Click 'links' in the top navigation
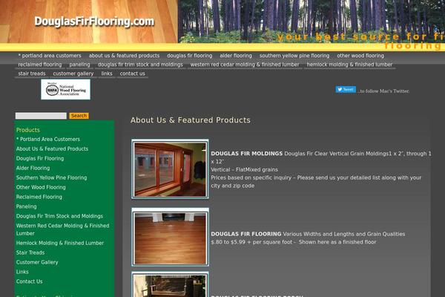Viewport: 445px width, 297px height. tap(107, 74)
